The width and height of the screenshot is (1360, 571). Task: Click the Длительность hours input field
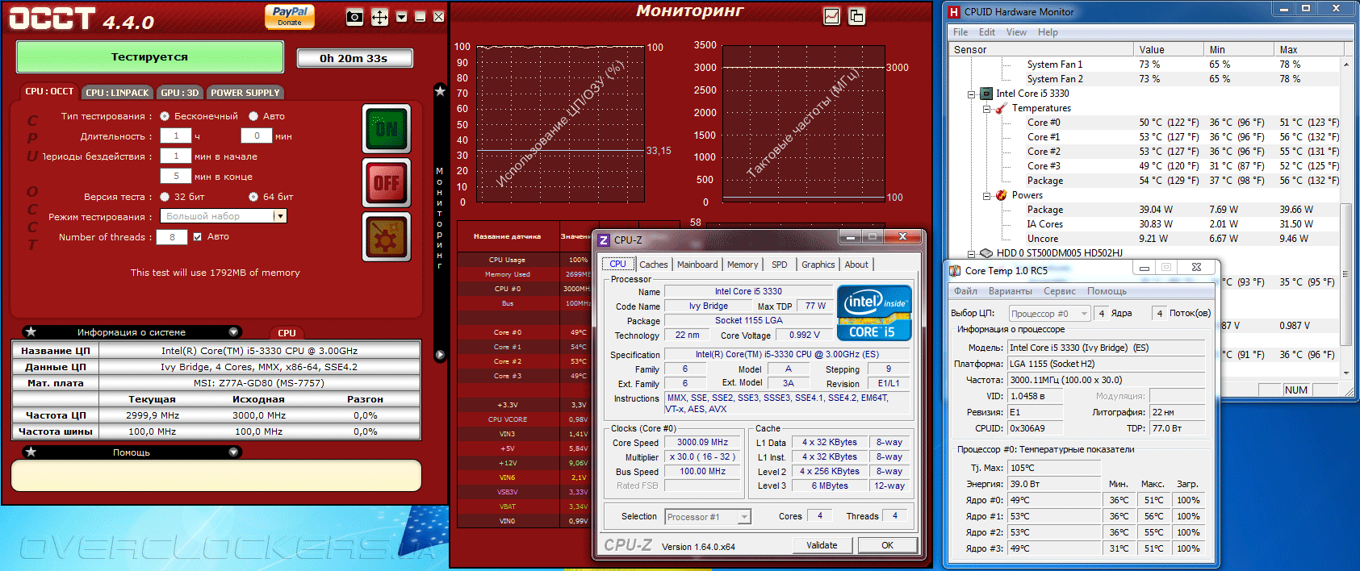click(176, 136)
